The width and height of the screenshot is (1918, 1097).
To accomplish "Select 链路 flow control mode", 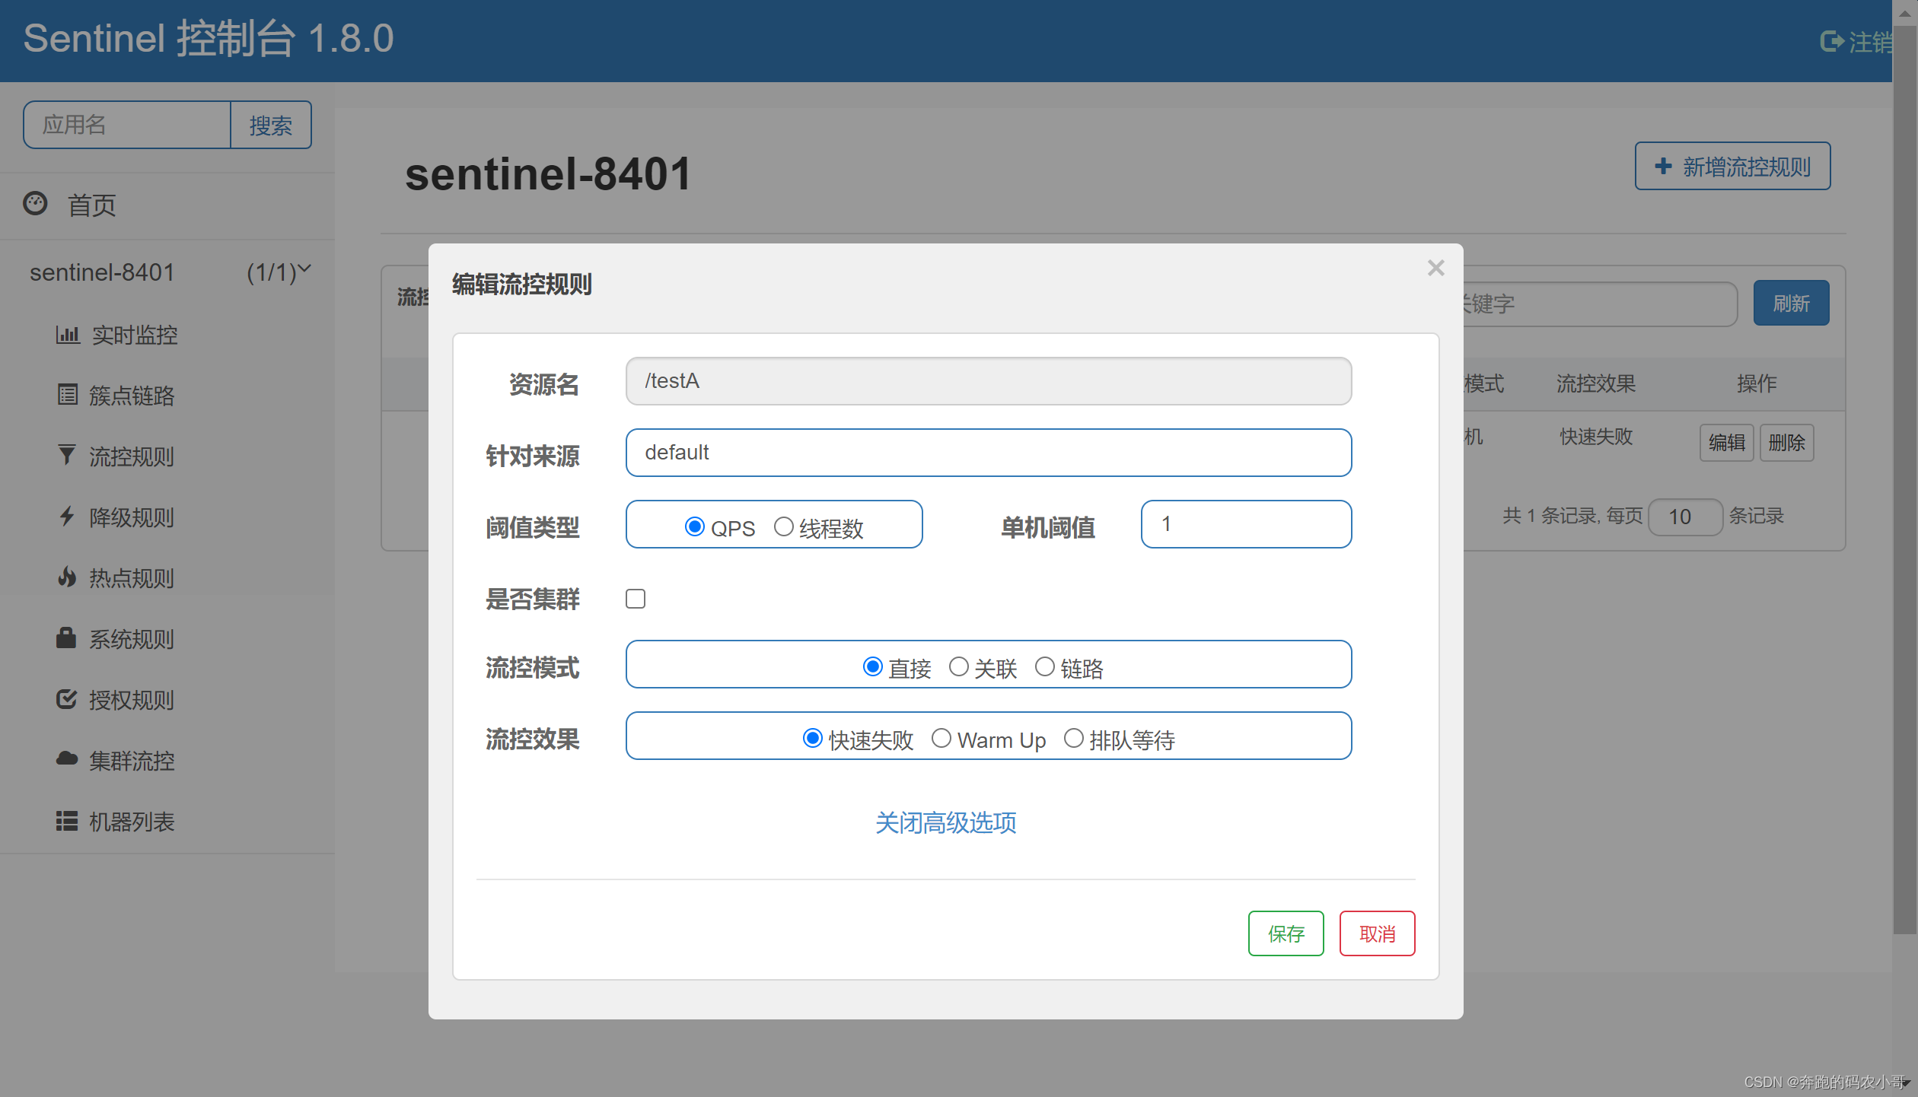I will pos(1044,666).
